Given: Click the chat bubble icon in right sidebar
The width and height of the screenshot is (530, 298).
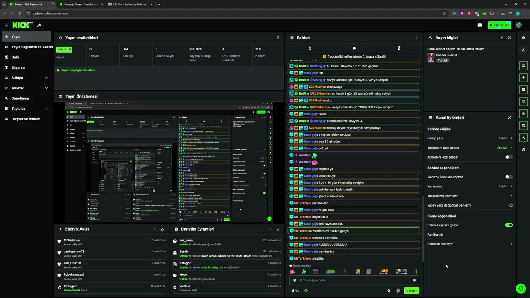Looking at the screenshot, I should click(x=523, y=101).
